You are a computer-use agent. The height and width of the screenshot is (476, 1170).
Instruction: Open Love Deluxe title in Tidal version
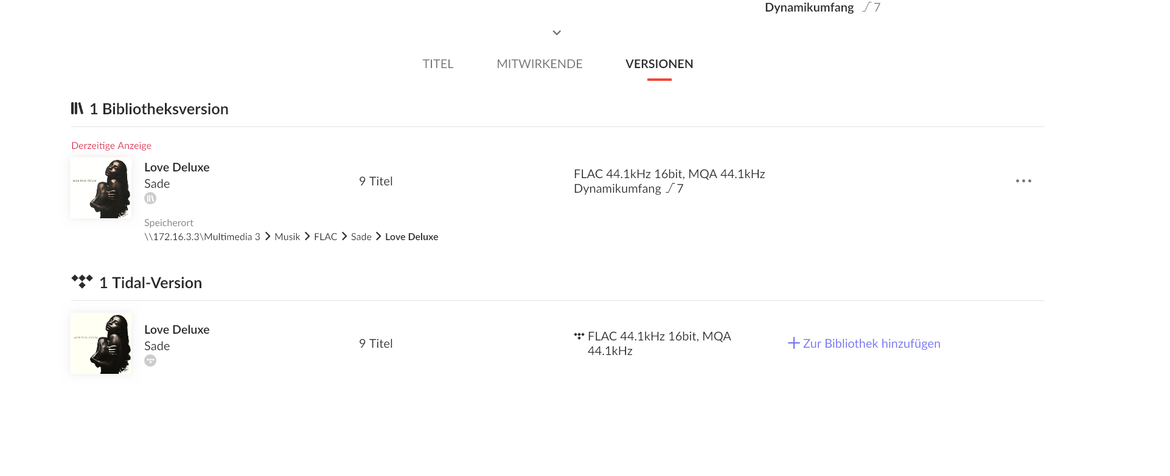[x=177, y=329]
